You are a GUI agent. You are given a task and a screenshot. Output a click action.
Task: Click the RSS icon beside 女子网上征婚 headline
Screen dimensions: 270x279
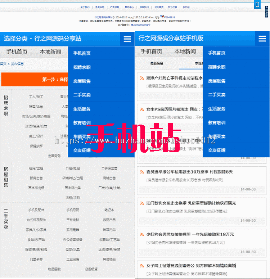[142, 266]
